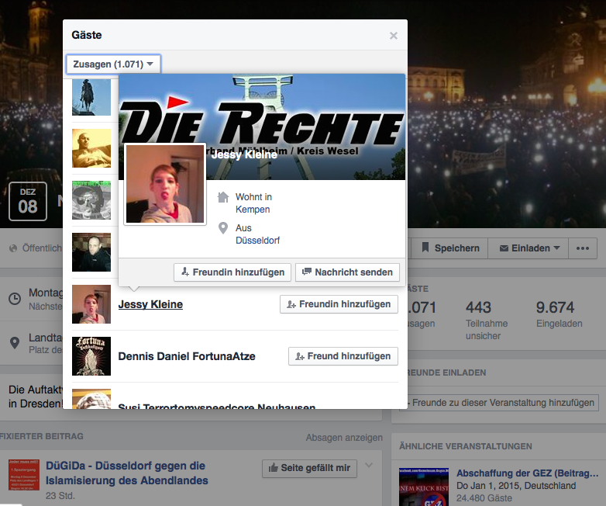This screenshot has width=606, height=506.
Task: Click the ÄHNLICHE VERANSTALTUNGEN heading
Action: tap(466, 446)
